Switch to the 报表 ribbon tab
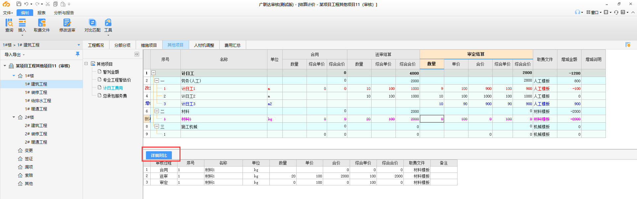The height and width of the screenshot is (199, 637). [x=41, y=13]
